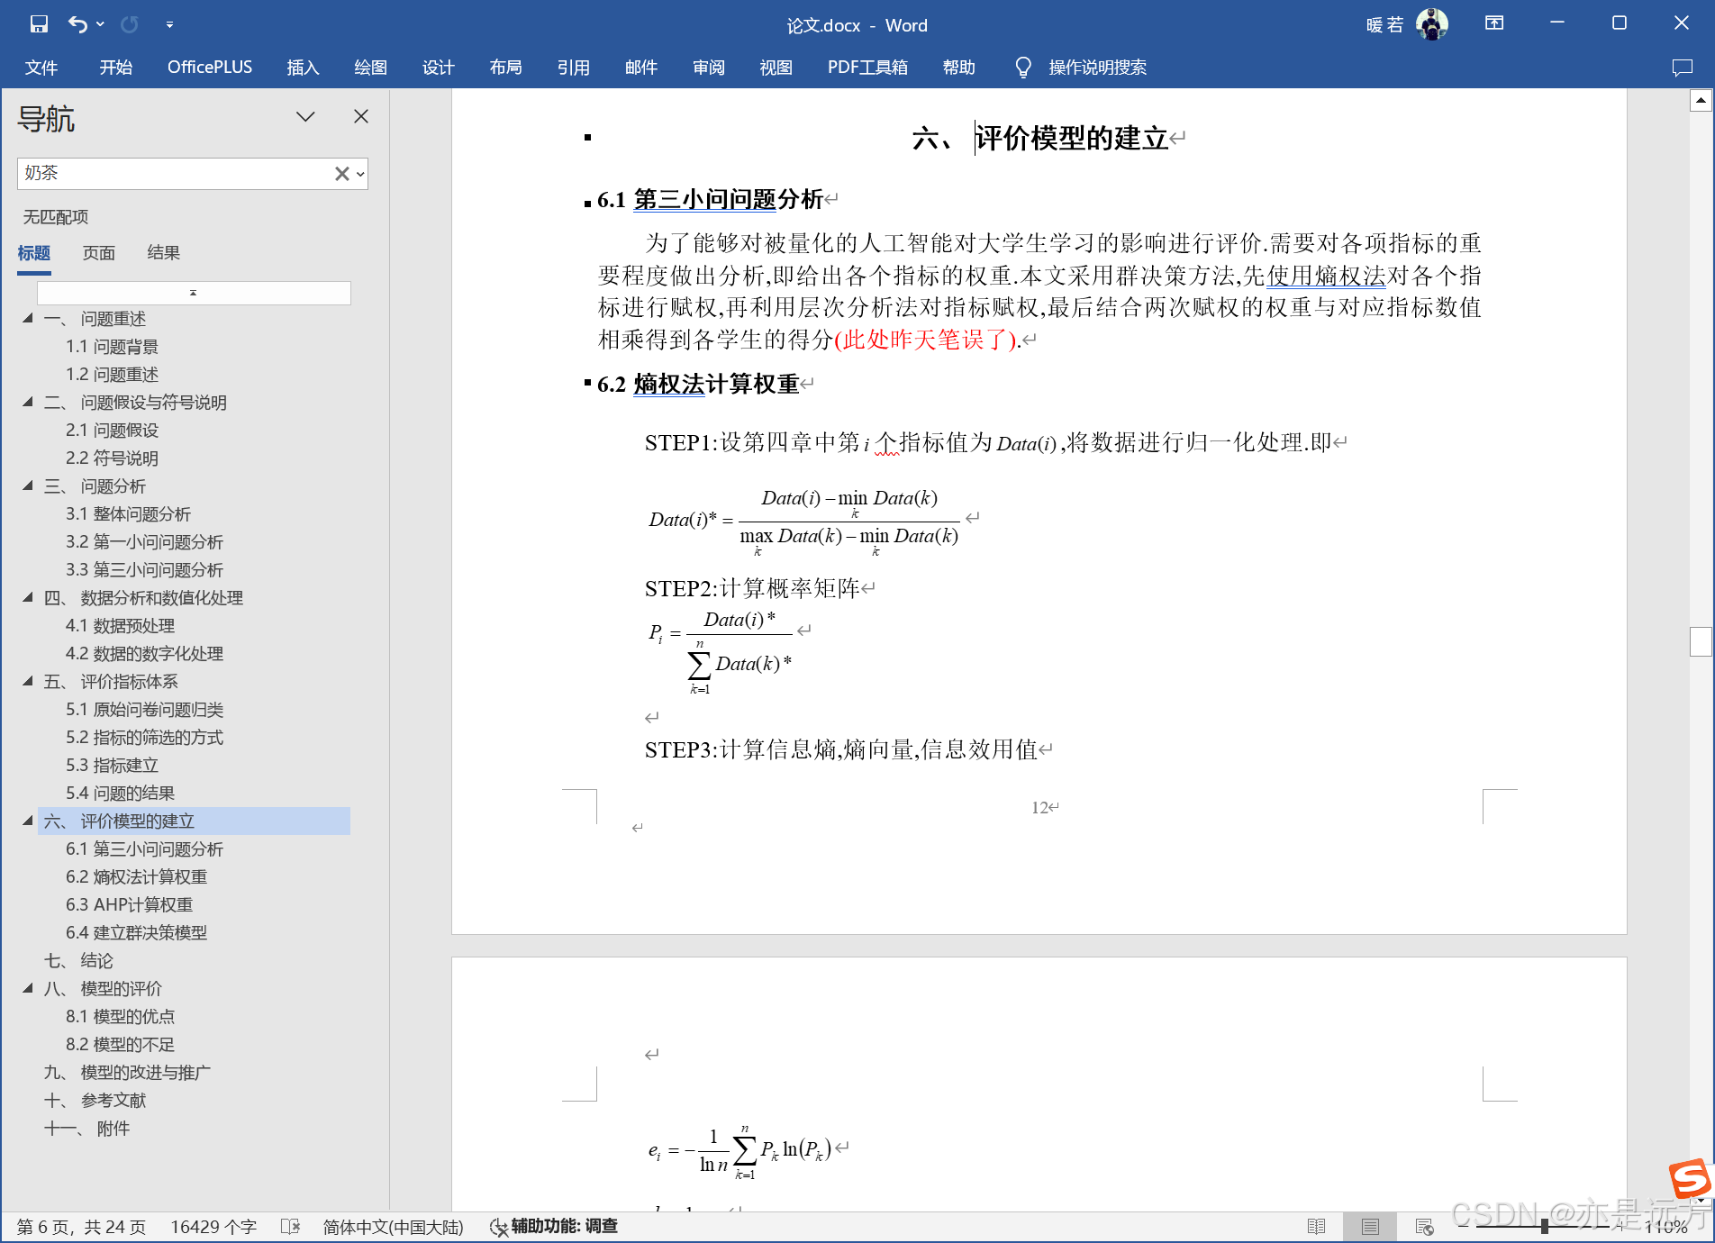Click the Redo icon in quick access toolbar
1715x1243 pixels.
130,24
